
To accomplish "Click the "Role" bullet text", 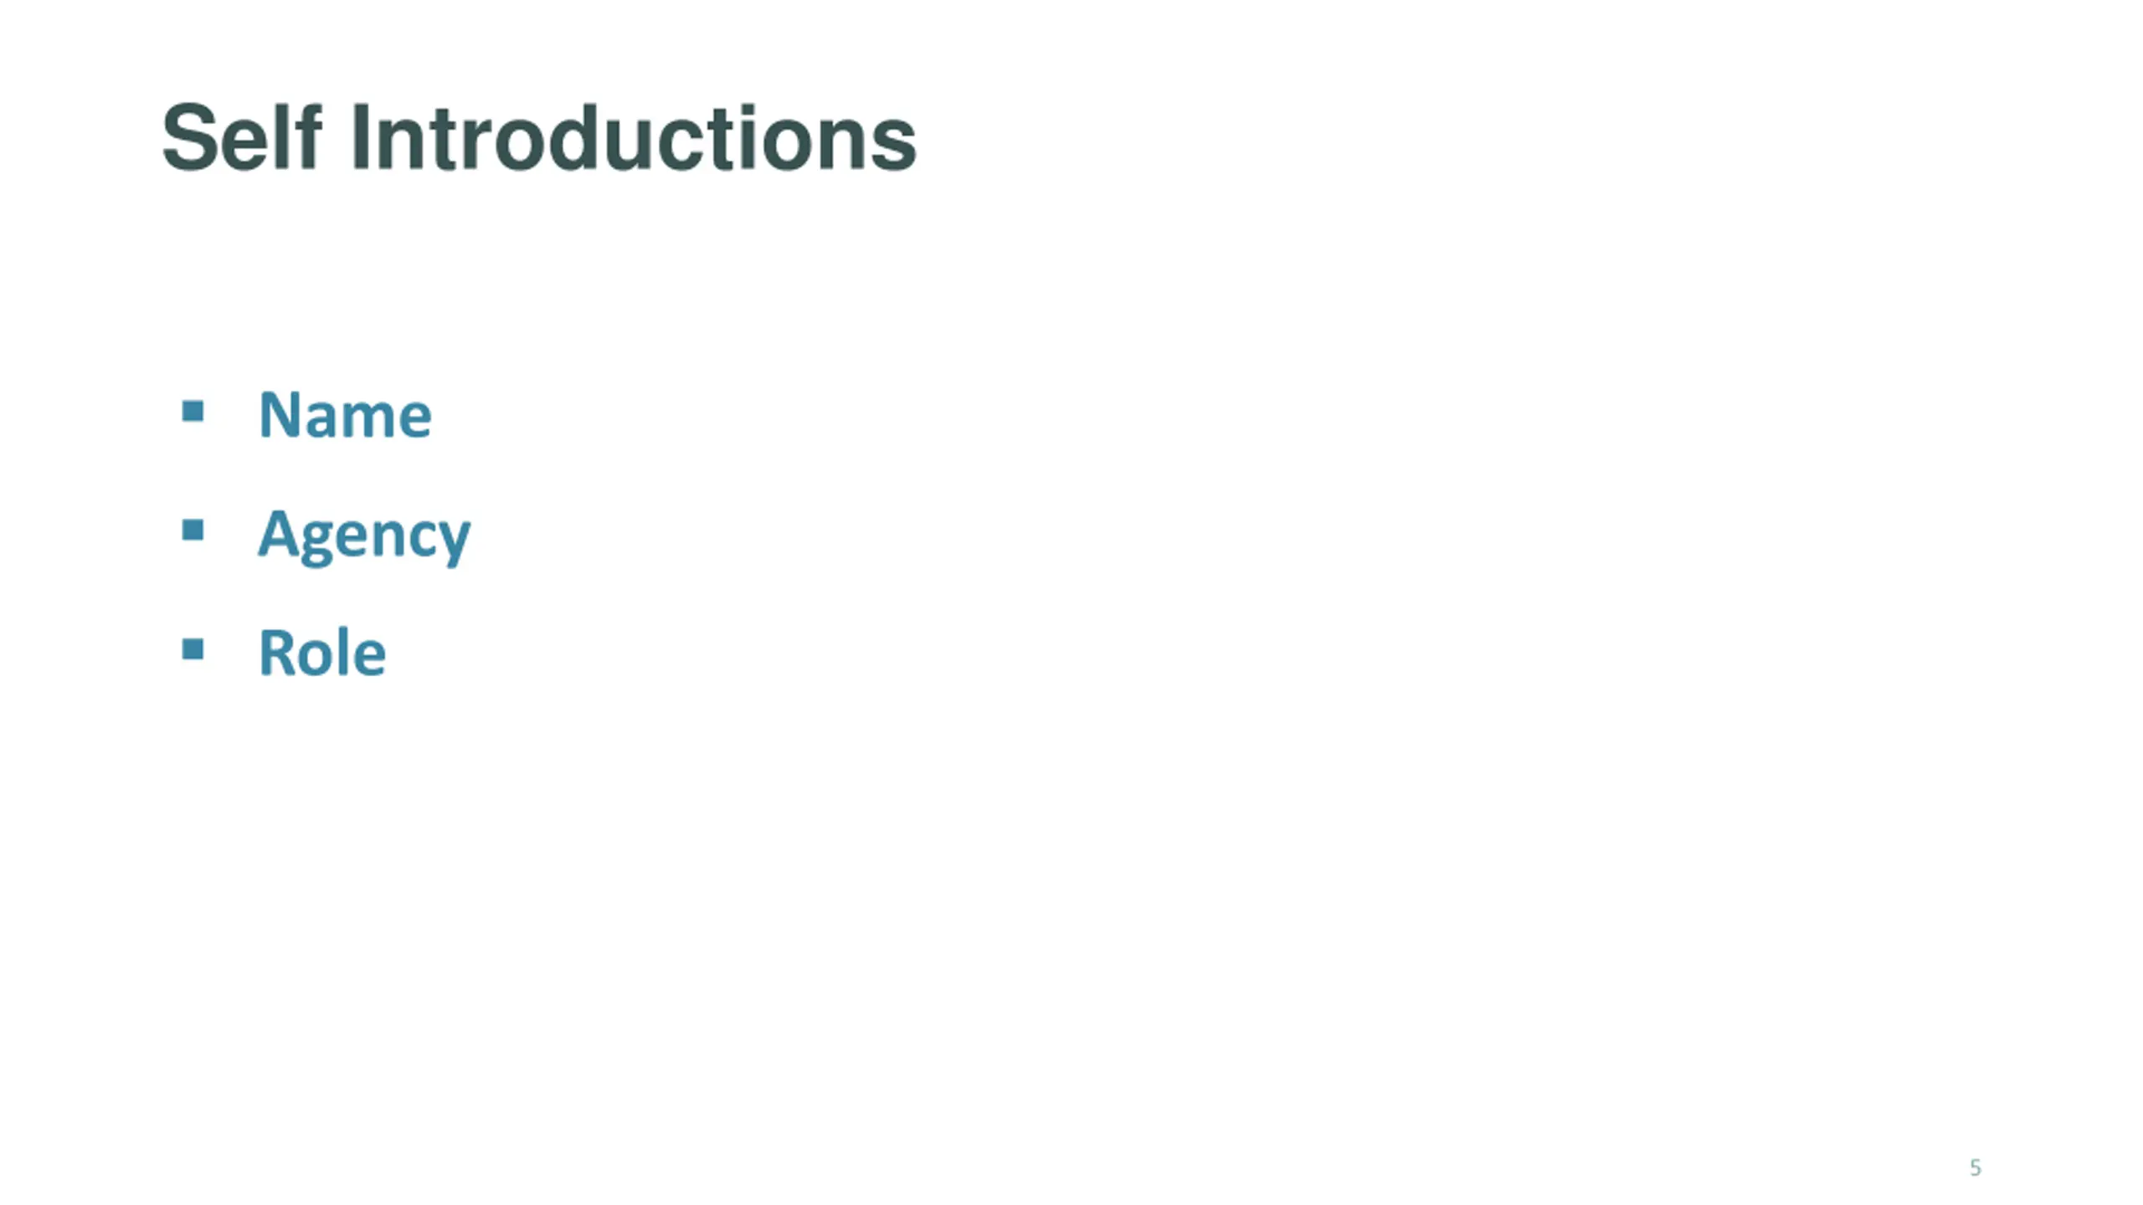I will (x=322, y=652).
